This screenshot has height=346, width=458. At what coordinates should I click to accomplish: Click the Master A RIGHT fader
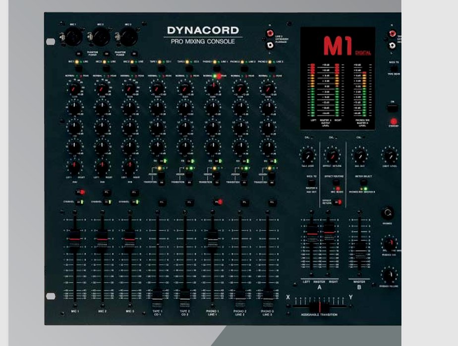tap(329, 232)
